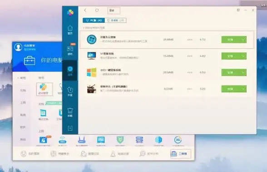Click the colorful pinwheel logo atop blue sidebar
Viewport: 267px width, 172px height.
pyautogui.click(x=70, y=13)
